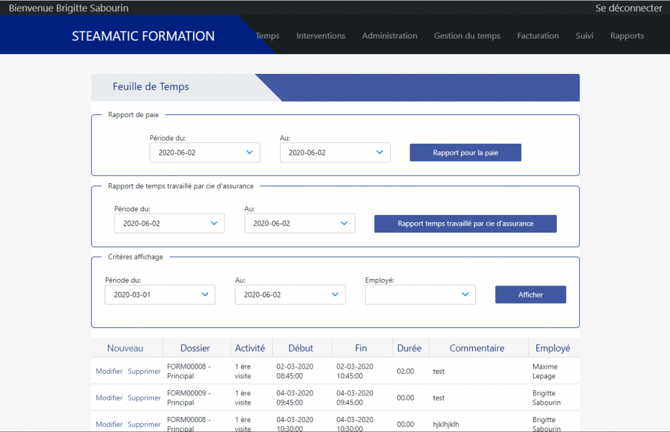Image resolution: width=670 pixels, height=432 pixels.
Task: Sort by the Employé column header
Action: coord(553,348)
